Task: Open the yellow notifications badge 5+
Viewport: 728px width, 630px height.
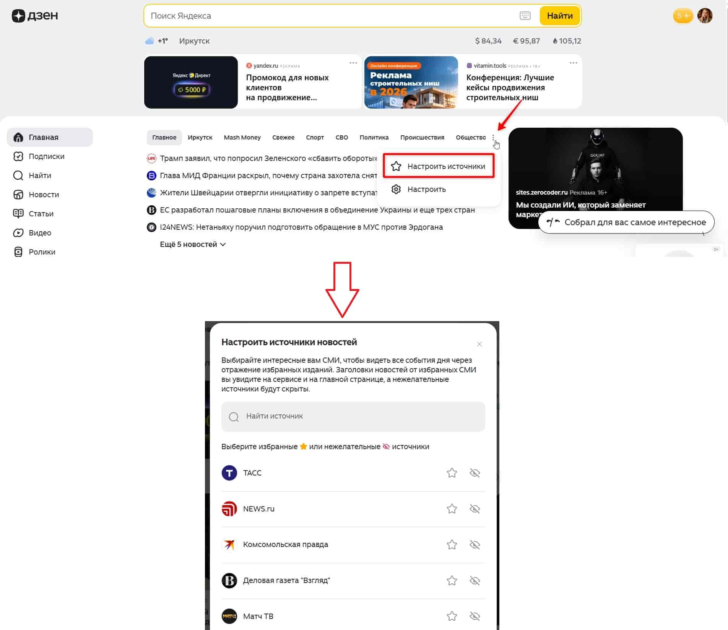Action: coord(682,16)
